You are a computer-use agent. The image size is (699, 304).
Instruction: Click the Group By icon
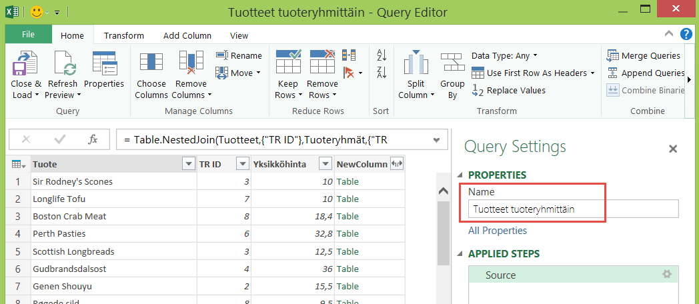pyautogui.click(x=452, y=64)
